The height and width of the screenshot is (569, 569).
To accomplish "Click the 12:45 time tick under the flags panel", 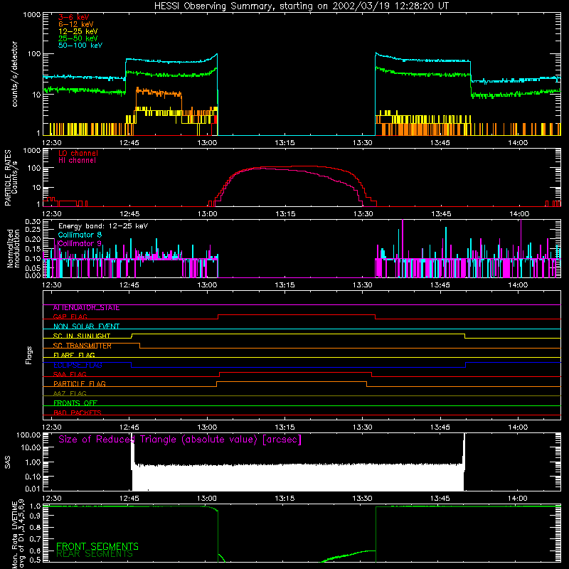I will pos(129,427).
